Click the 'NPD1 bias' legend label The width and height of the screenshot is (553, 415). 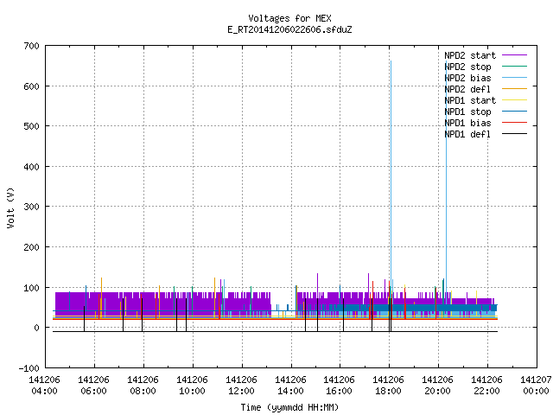click(467, 123)
